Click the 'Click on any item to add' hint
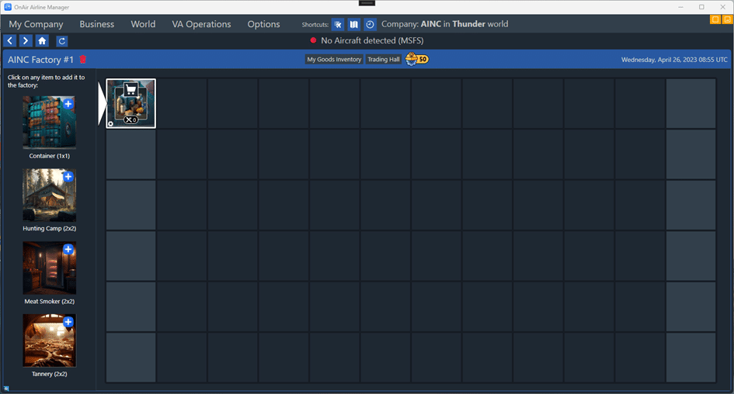This screenshot has height=394, width=734. click(x=46, y=81)
